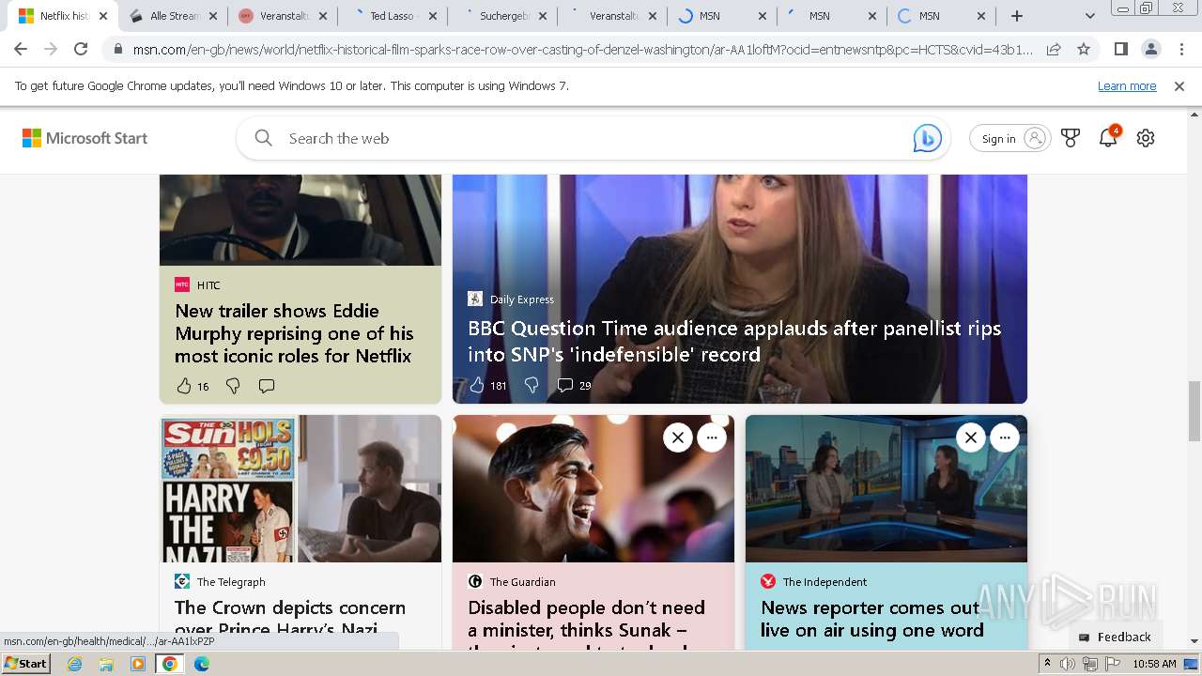This screenshot has height=676, width=1202.
Task: Open more options on Guardian Sunak card
Action: 712,438
